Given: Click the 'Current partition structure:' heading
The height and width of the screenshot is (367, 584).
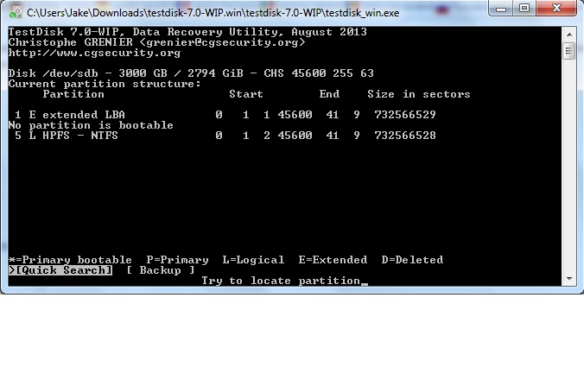Looking at the screenshot, I should [105, 84].
